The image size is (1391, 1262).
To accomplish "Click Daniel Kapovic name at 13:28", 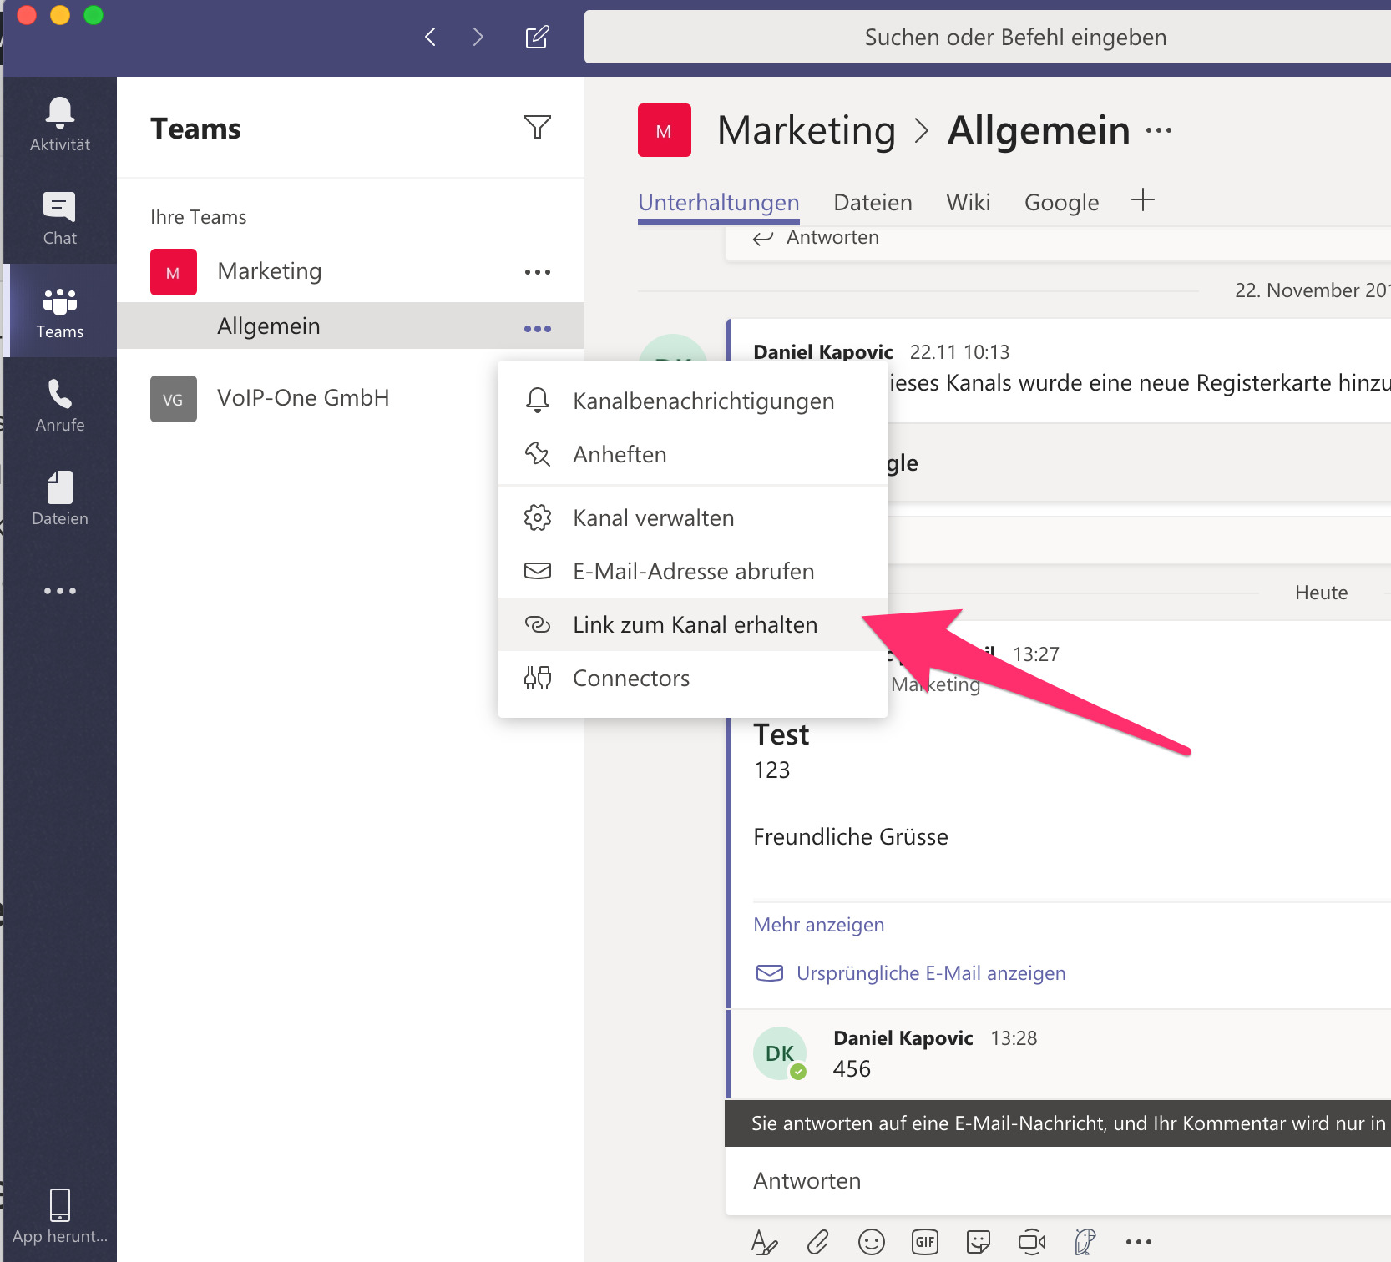I will [903, 1038].
